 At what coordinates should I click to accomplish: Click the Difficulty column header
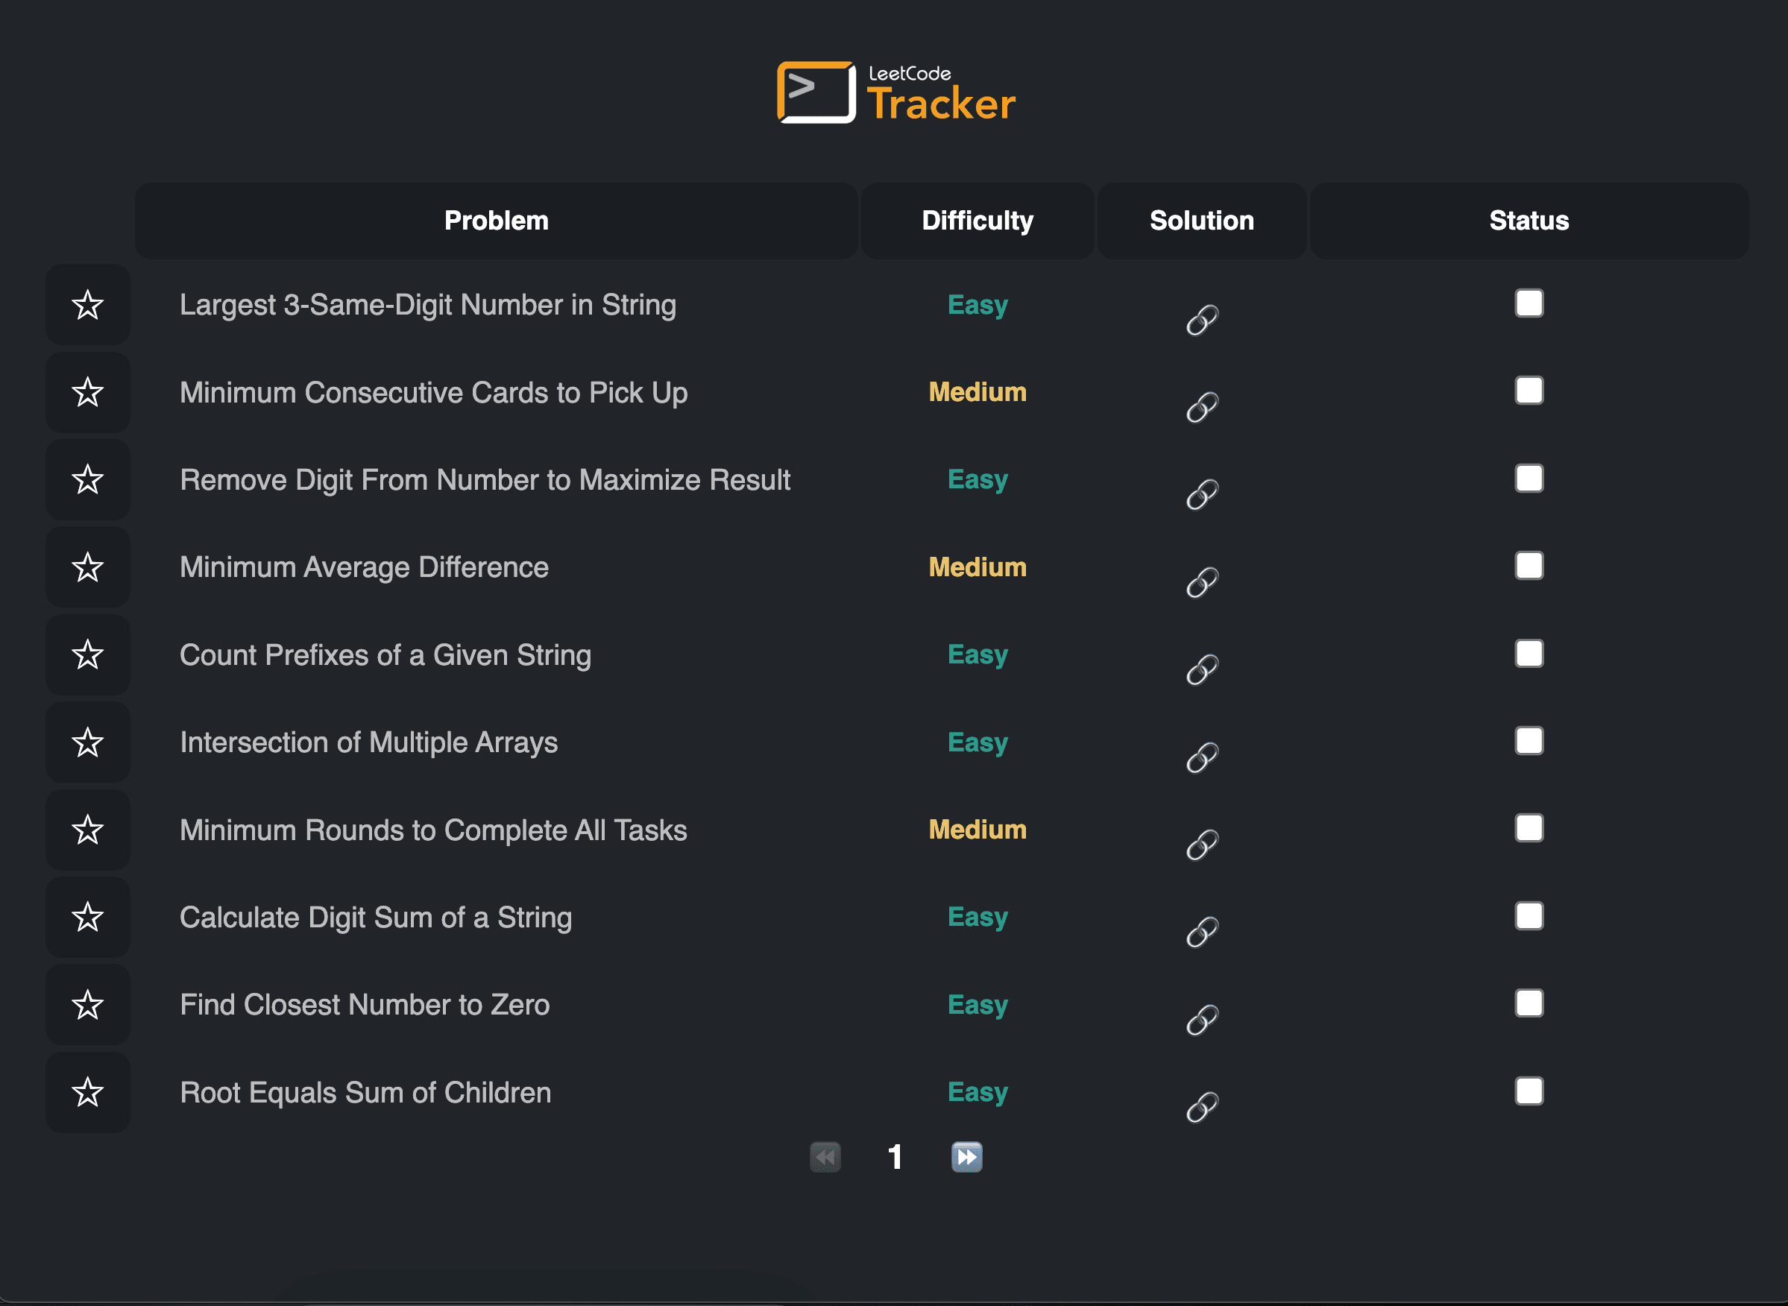[978, 221]
